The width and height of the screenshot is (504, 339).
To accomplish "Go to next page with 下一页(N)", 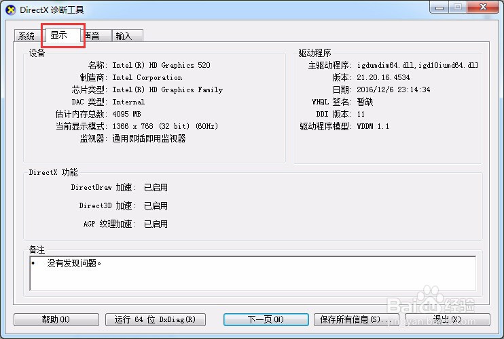I will tap(266, 319).
